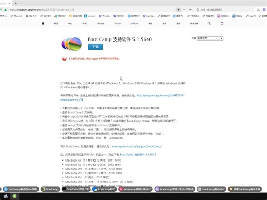Click the purple extension icon in toolbar
The width and height of the screenshot is (267, 200).
(264, 10)
